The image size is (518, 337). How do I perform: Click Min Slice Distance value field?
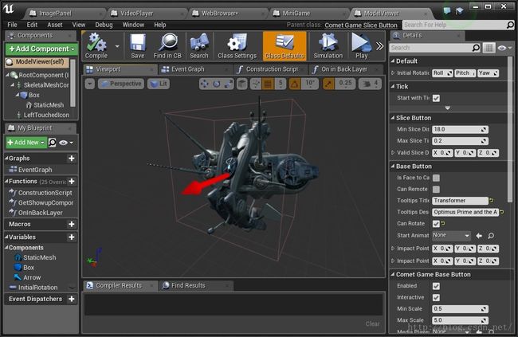point(460,130)
